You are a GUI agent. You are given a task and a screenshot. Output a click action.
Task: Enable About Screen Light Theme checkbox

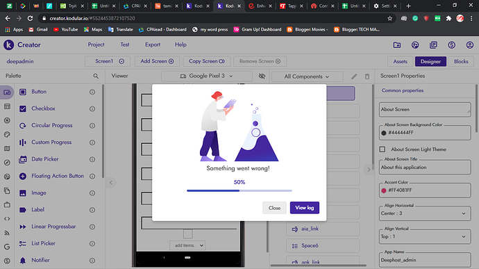point(383,149)
